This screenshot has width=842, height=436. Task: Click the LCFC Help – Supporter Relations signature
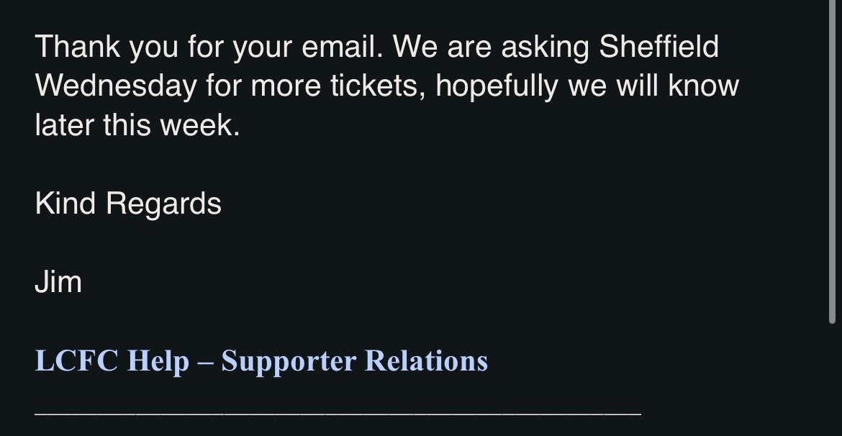(261, 361)
